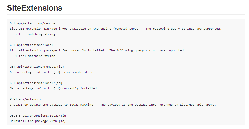The width and height of the screenshot is (249, 129).
Task: Click the online remote server description line
Action: pos(116,29)
